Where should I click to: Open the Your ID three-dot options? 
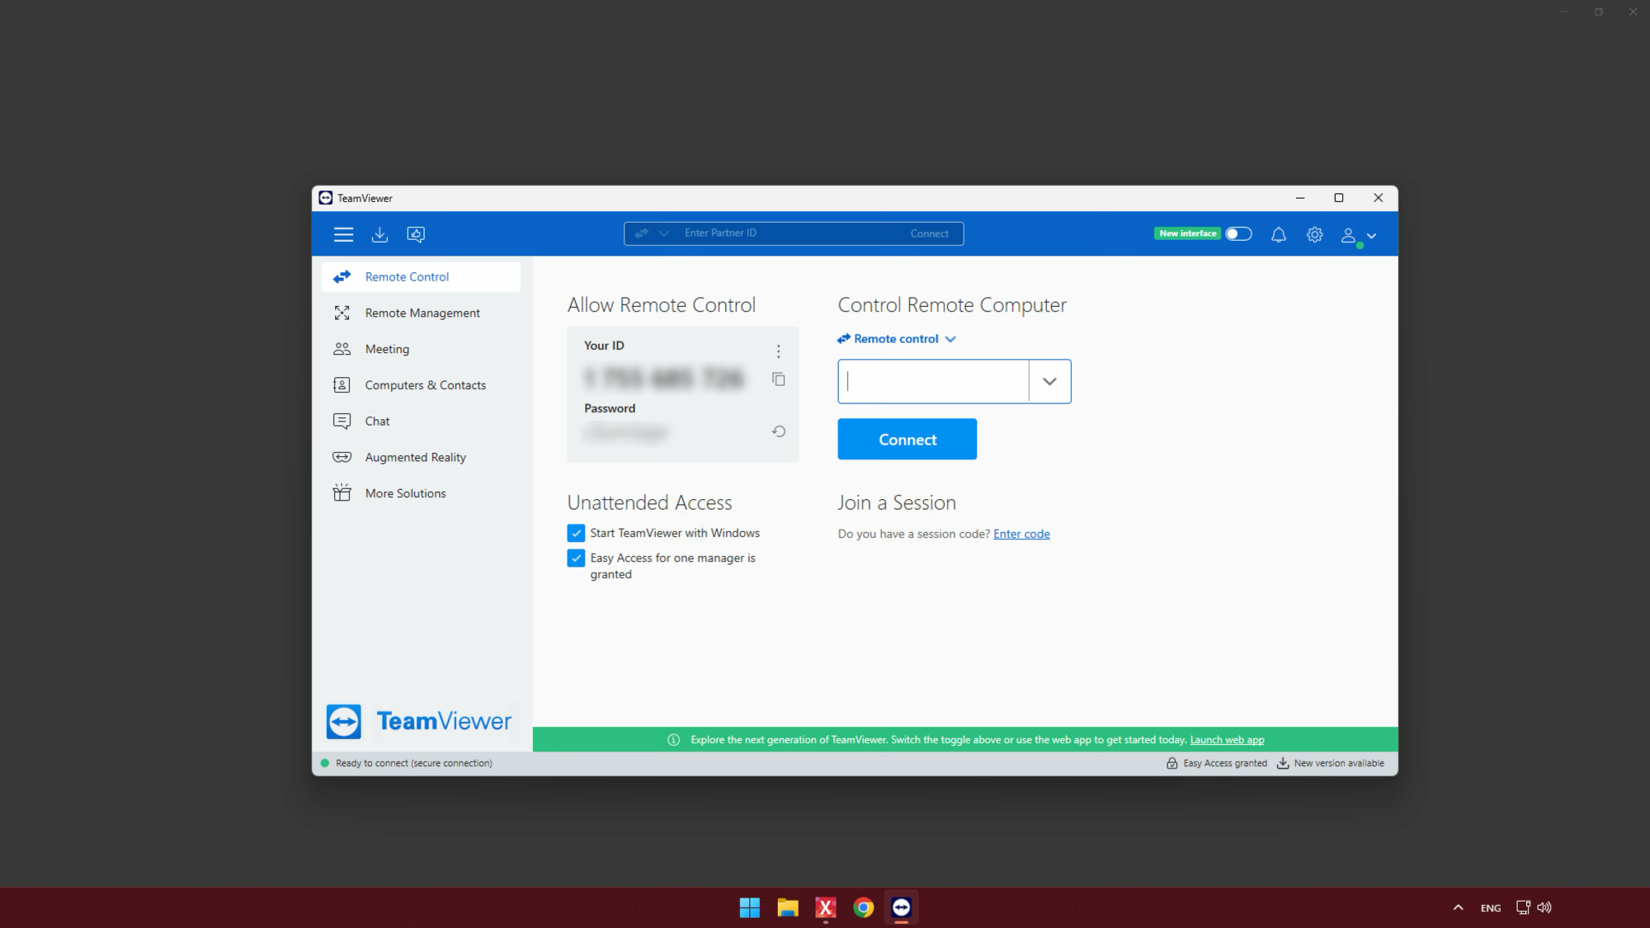tap(778, 351)
